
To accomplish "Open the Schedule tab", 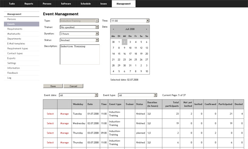I will (86, 3).
